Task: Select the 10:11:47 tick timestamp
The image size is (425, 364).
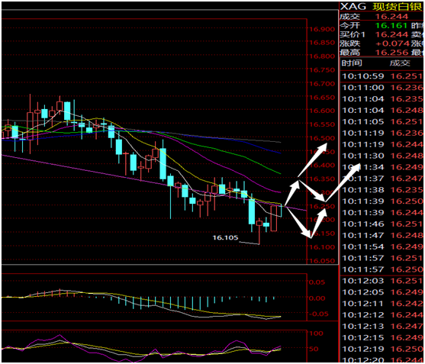Action: coord(363,236)
